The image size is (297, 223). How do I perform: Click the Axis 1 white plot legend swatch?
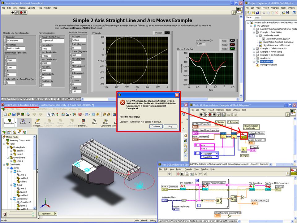pos(232,41)
